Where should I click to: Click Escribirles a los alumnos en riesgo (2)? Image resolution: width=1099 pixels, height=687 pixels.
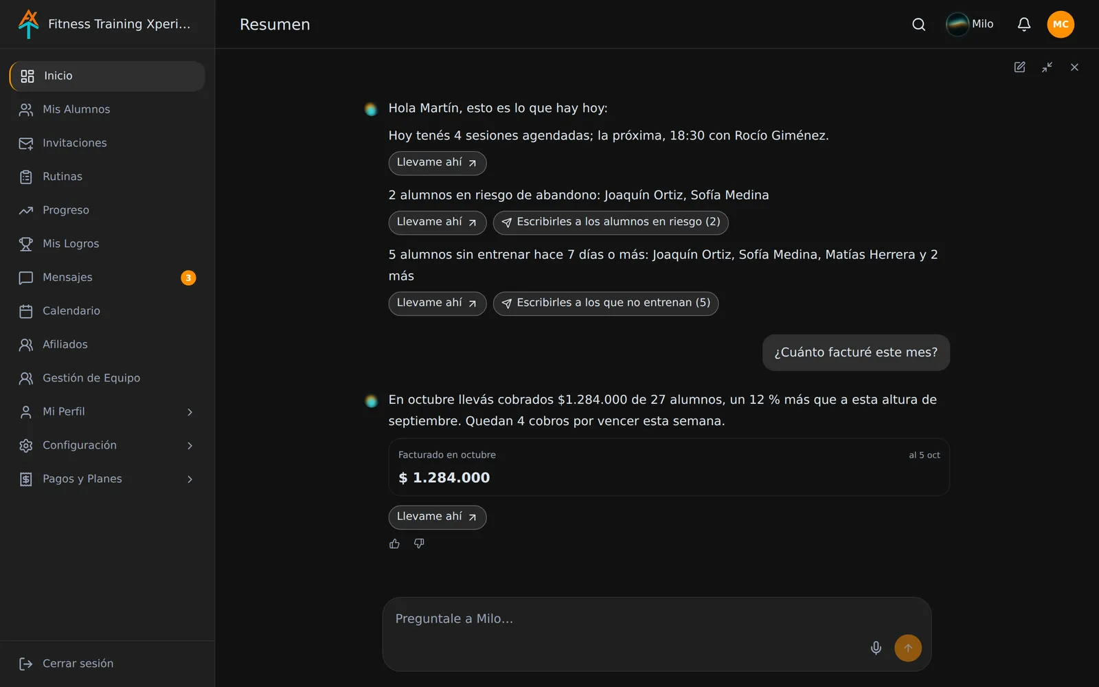[611, 223]
